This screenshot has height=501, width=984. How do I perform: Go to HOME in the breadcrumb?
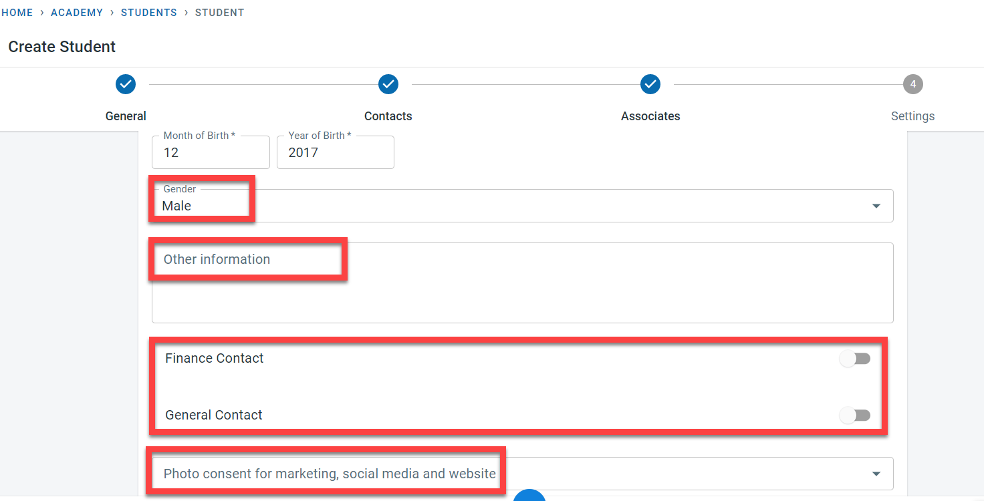point(17,13)
